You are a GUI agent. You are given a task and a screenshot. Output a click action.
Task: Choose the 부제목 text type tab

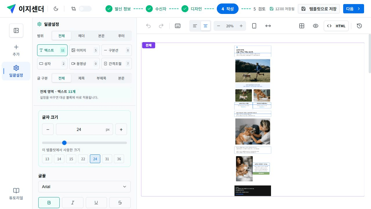coord(101,78)
